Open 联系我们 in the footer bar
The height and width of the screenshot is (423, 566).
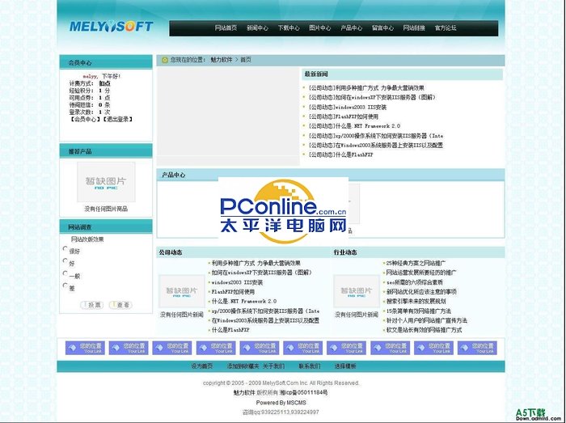pyautogui.click(x=310, y=366)
